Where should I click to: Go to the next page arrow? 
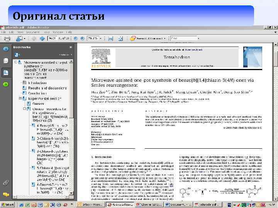(42, 39)
